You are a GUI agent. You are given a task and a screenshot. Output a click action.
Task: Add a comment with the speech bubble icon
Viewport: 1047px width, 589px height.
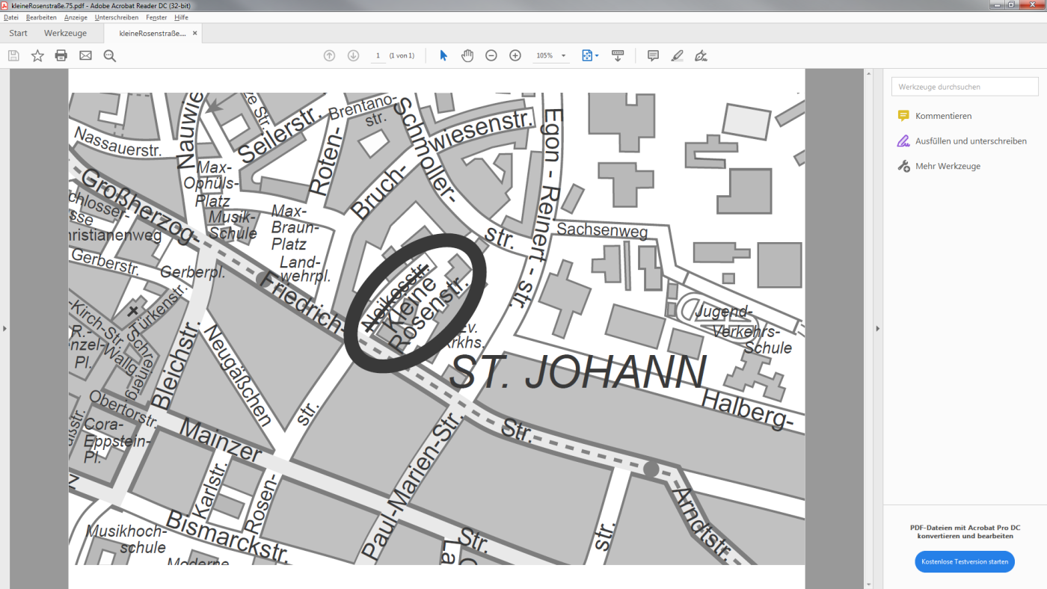click(653, 55)
